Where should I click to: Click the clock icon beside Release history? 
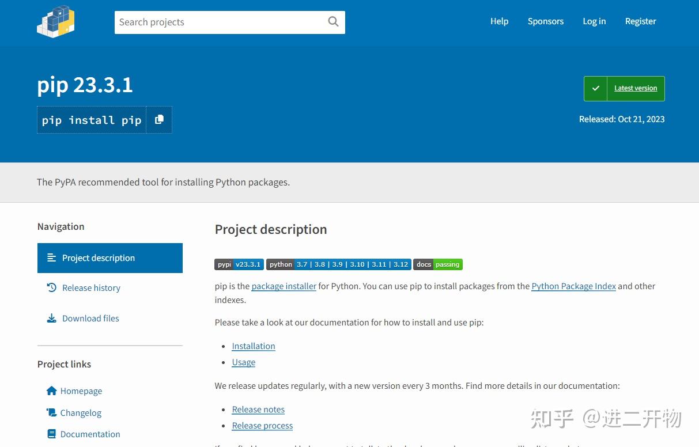51,287
